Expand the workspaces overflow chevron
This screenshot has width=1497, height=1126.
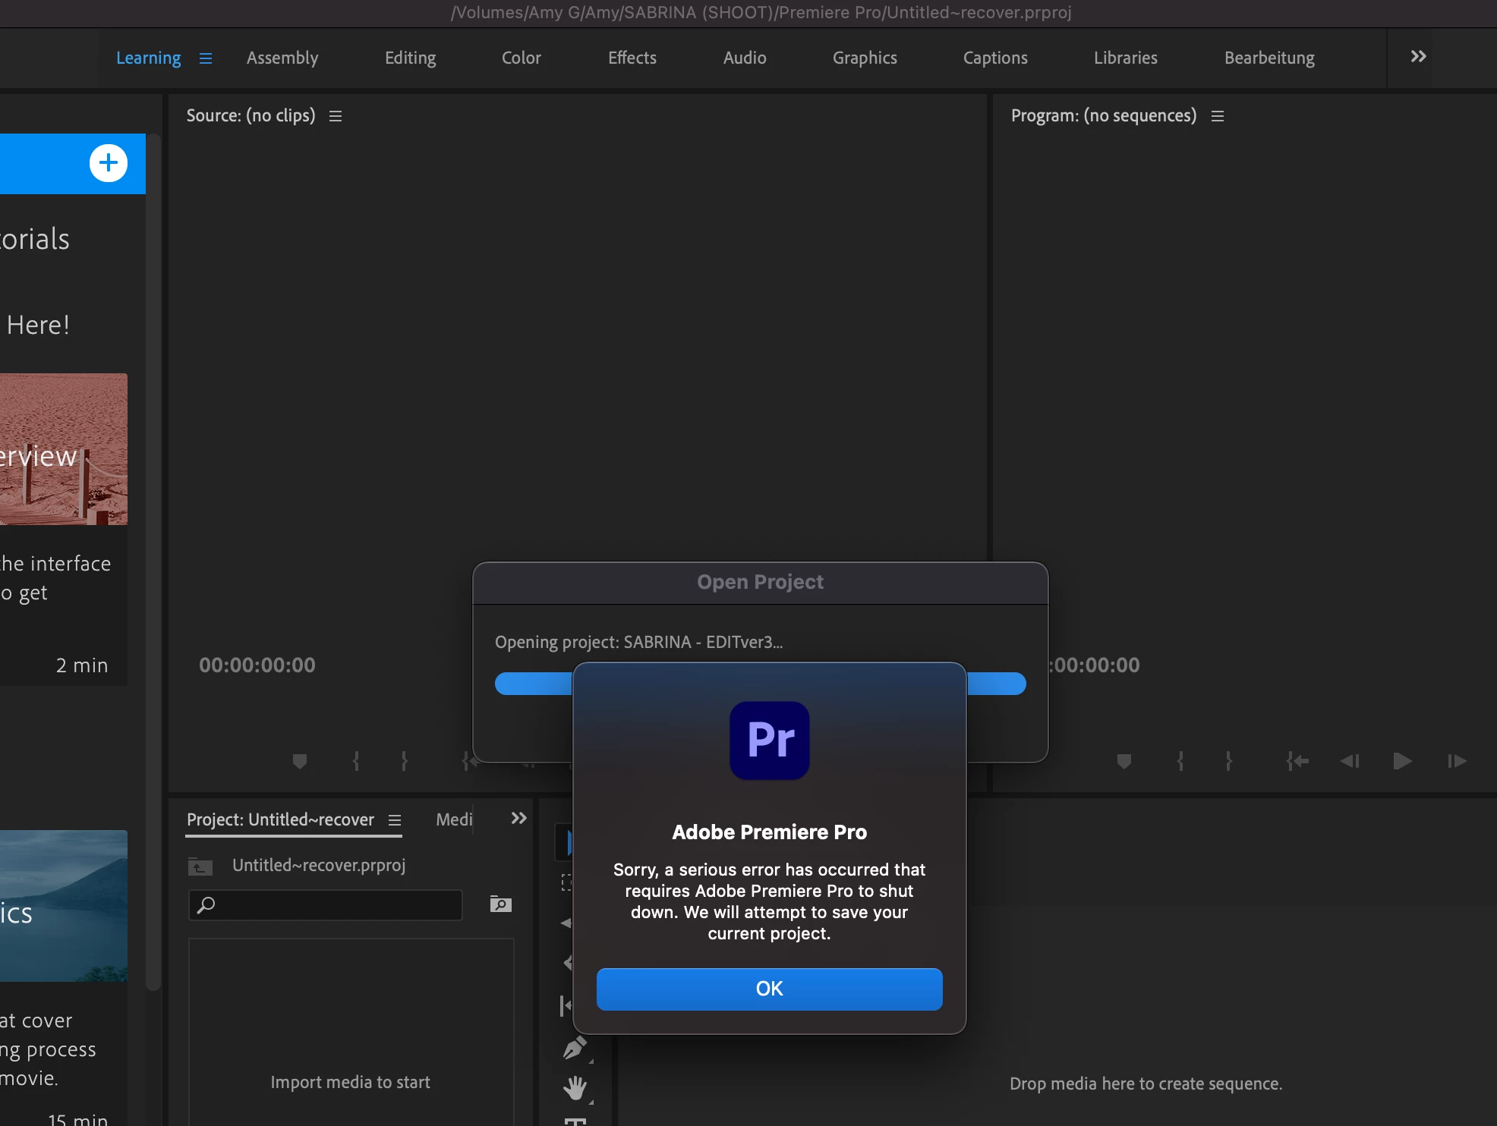pos(1418,57)
